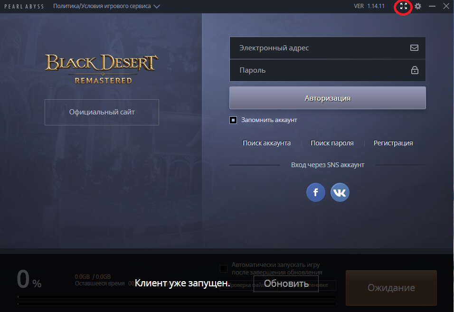
Task: Click the 0 % progress value
Action: point(29,279)
